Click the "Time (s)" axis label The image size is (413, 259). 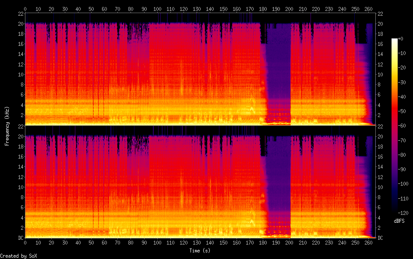pos(199,251)
